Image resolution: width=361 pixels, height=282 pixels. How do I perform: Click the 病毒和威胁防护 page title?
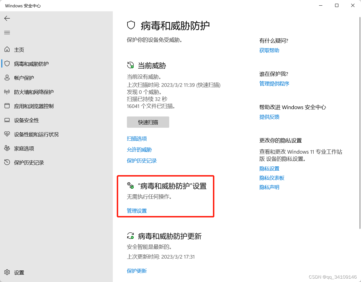(x=175, y=26)
